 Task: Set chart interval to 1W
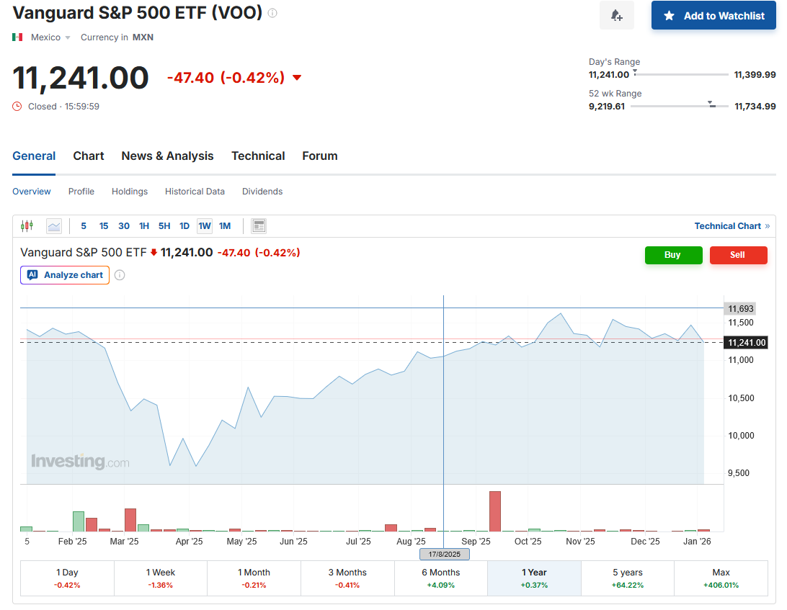[204, 225]
